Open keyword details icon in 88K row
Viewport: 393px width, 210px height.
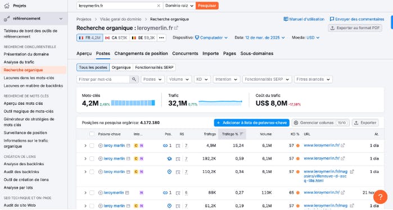[x=127, y=193]
